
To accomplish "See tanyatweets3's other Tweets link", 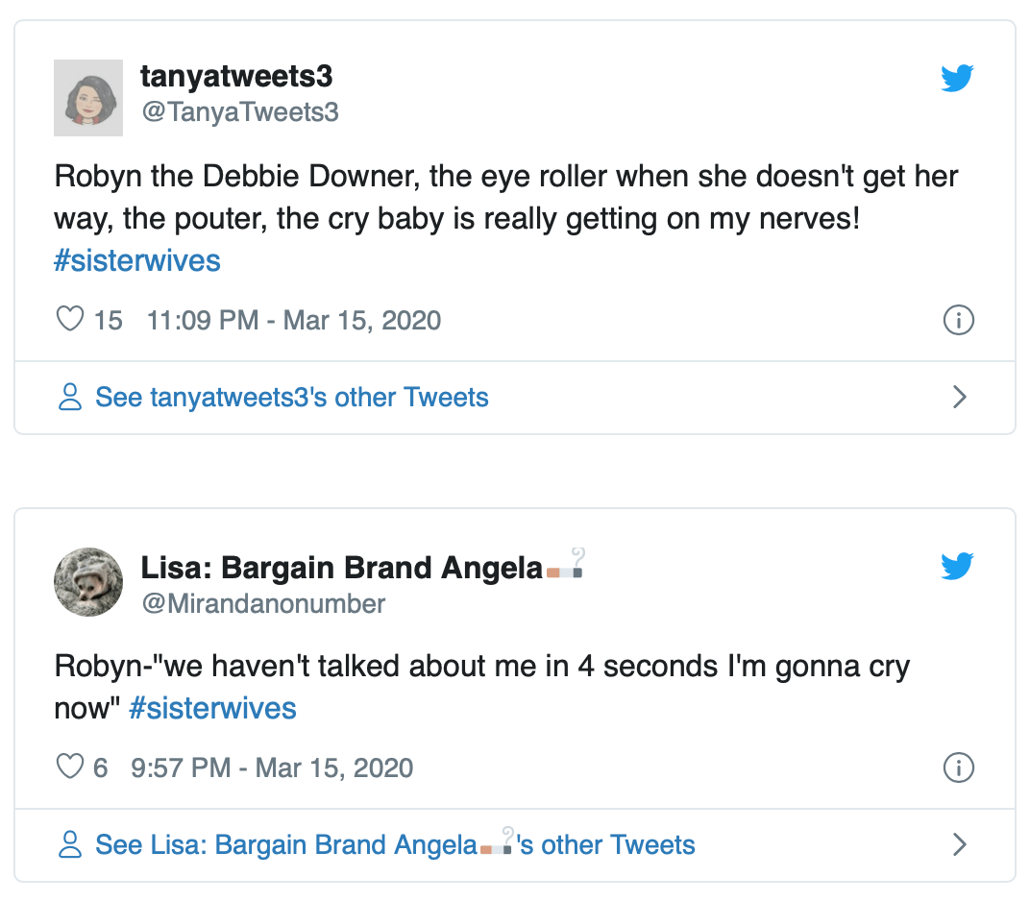I will pos(291,398).
